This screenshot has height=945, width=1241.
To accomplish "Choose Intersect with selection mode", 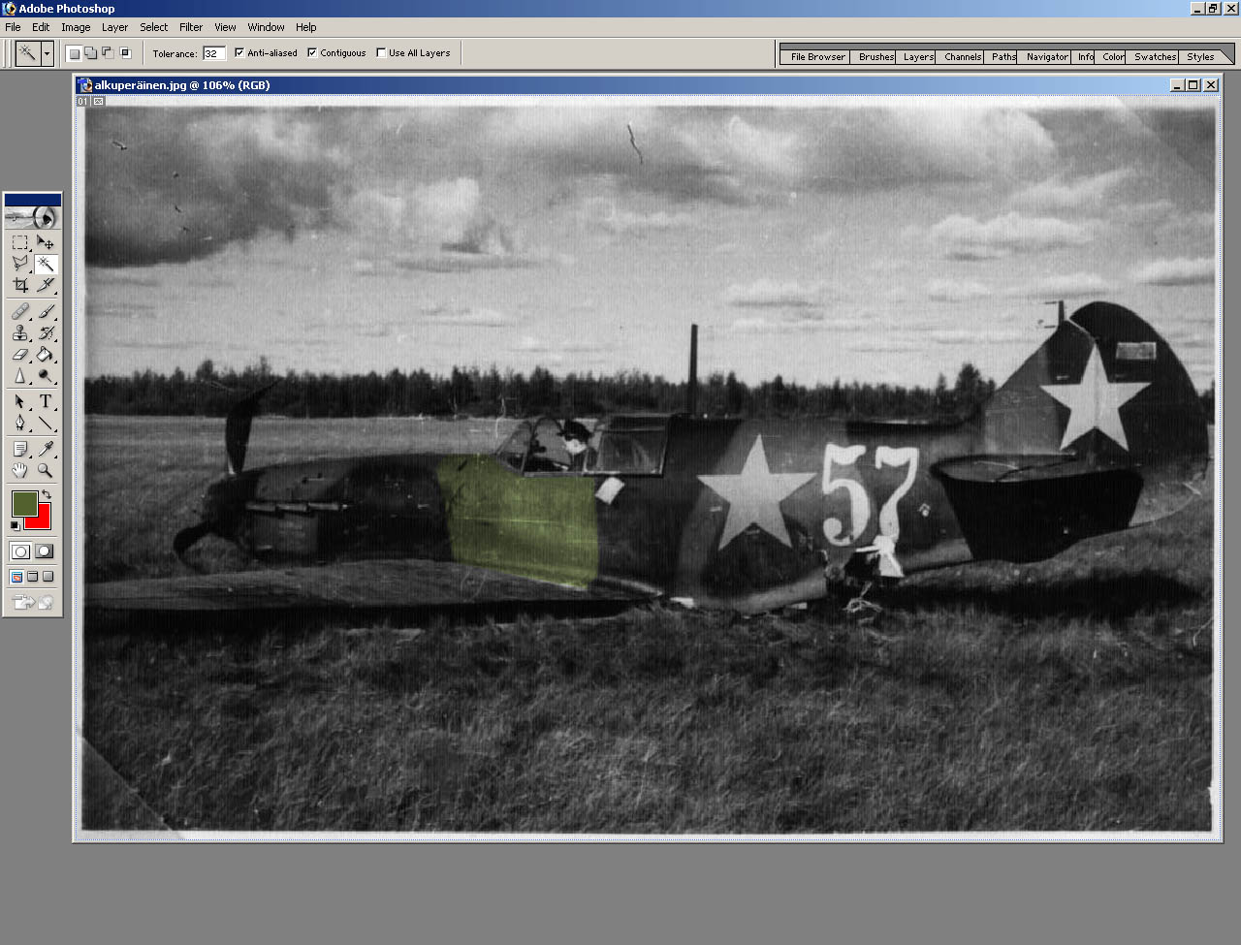I will coord(125,53).
